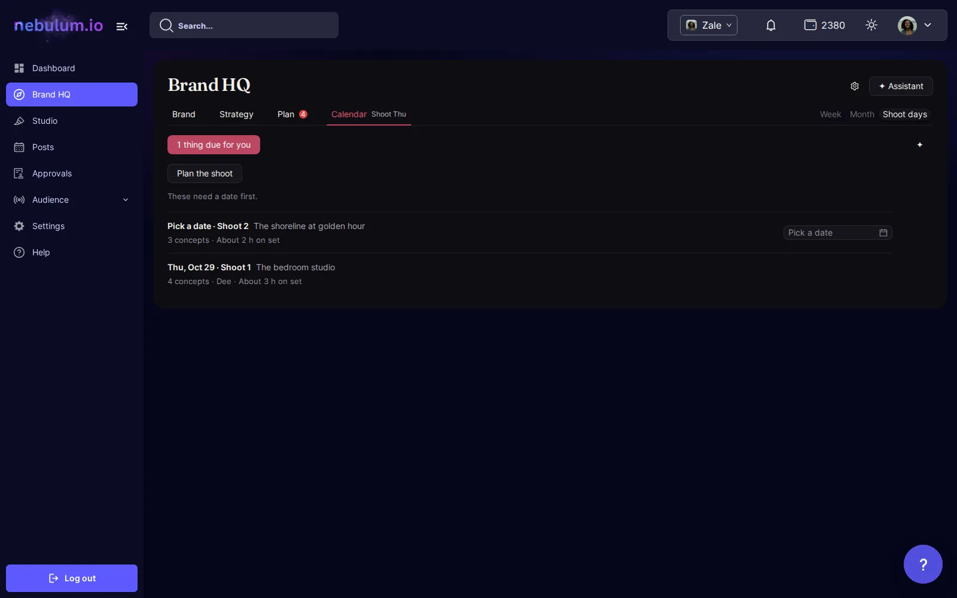
Task: Click the Pick a date field
Action: pos(837,233)
